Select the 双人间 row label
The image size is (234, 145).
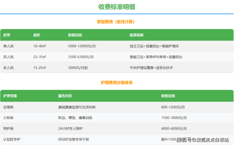9,57
